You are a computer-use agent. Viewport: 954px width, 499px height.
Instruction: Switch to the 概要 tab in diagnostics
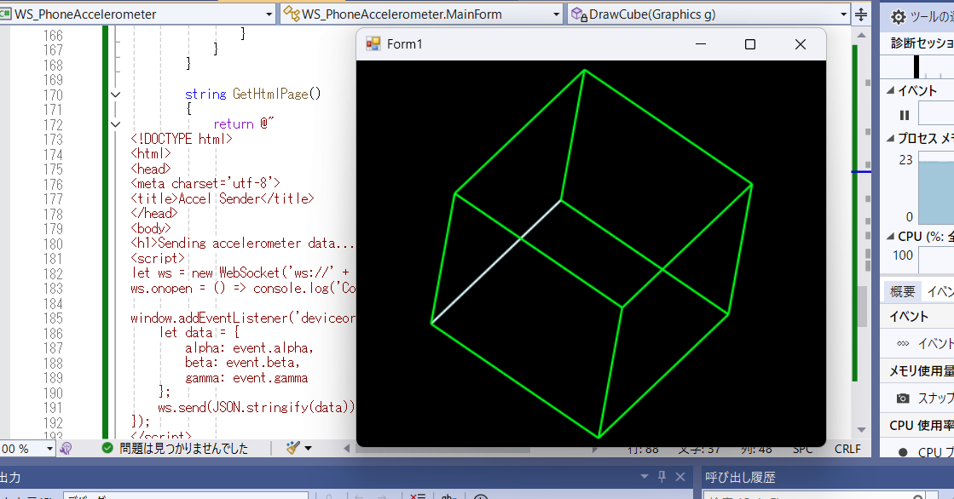[902, 292]
